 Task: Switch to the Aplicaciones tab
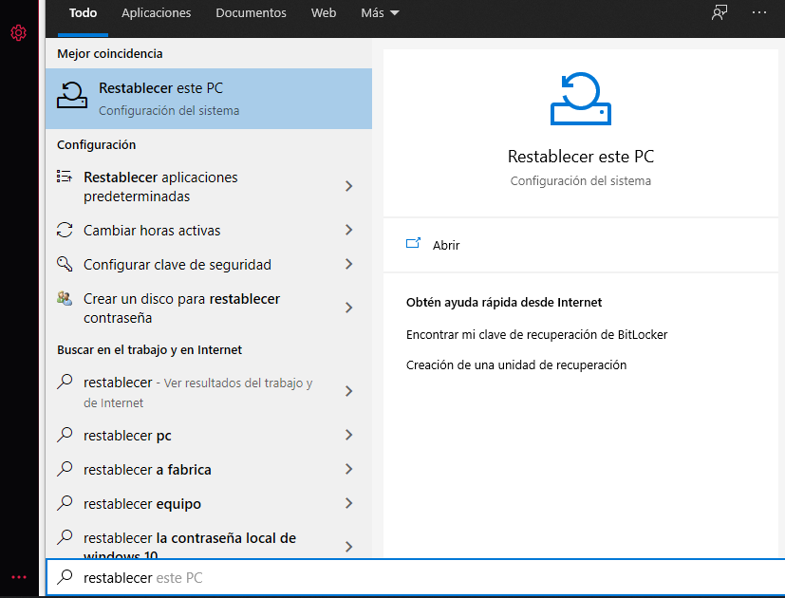[x=156, y=12]
